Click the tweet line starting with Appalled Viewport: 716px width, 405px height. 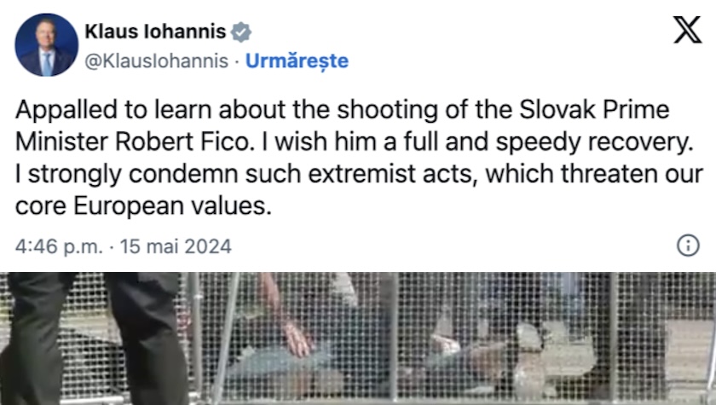343,110
